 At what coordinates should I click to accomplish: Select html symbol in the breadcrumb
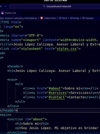(x=65, y=18)
